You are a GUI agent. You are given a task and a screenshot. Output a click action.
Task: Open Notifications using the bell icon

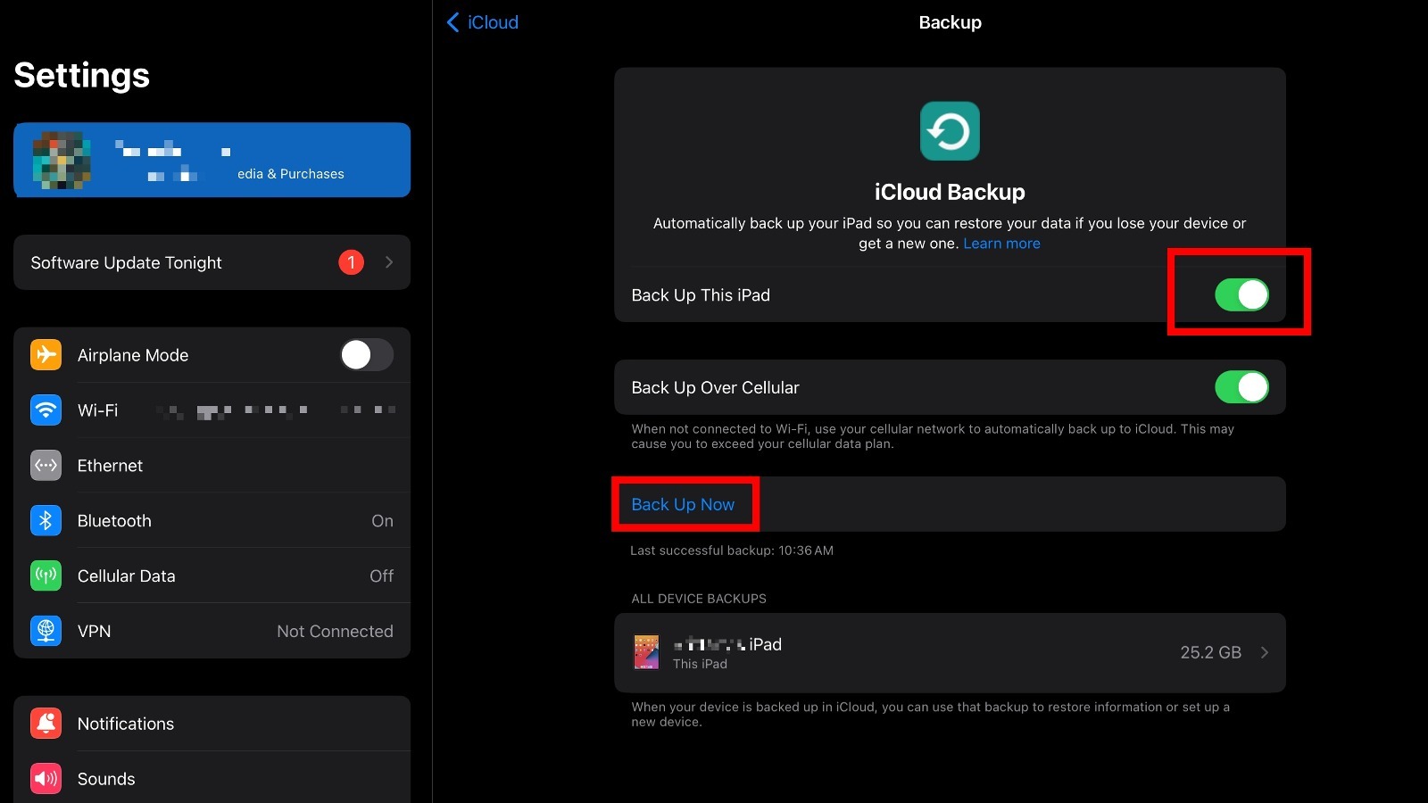(x=46, y=724)
